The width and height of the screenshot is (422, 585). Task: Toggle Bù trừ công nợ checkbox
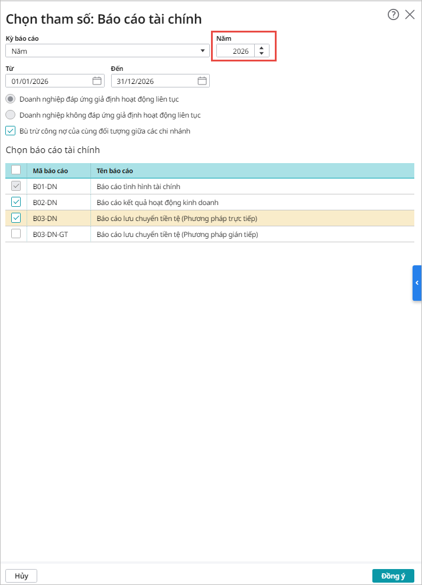[x=11, y=131]
